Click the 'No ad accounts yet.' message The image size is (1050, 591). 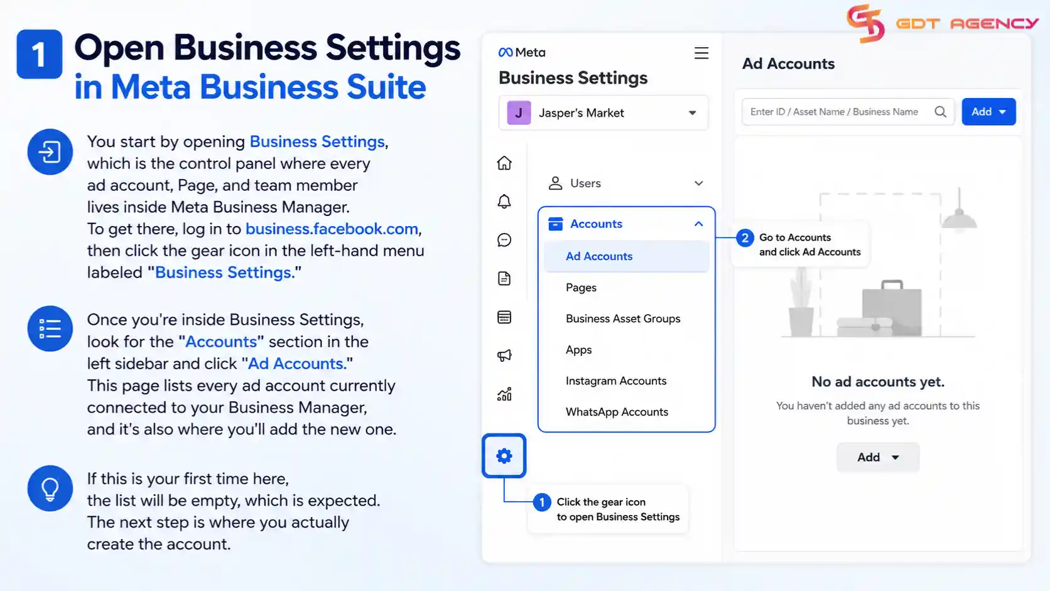[x=878, y=382]
